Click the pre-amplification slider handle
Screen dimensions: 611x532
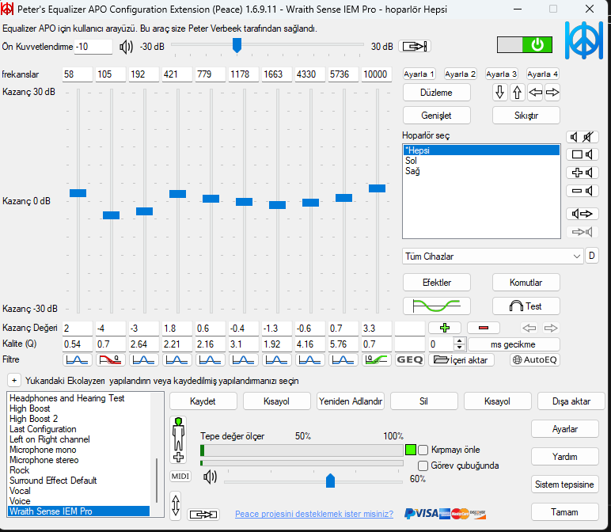point(237,45)
